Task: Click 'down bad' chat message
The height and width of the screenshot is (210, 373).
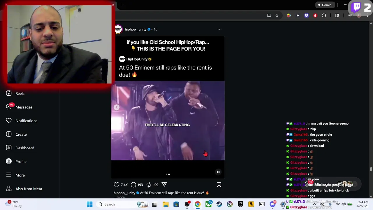Action: pos(316,146)
